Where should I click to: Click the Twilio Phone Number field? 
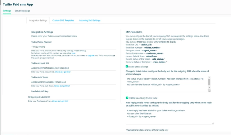74,47
